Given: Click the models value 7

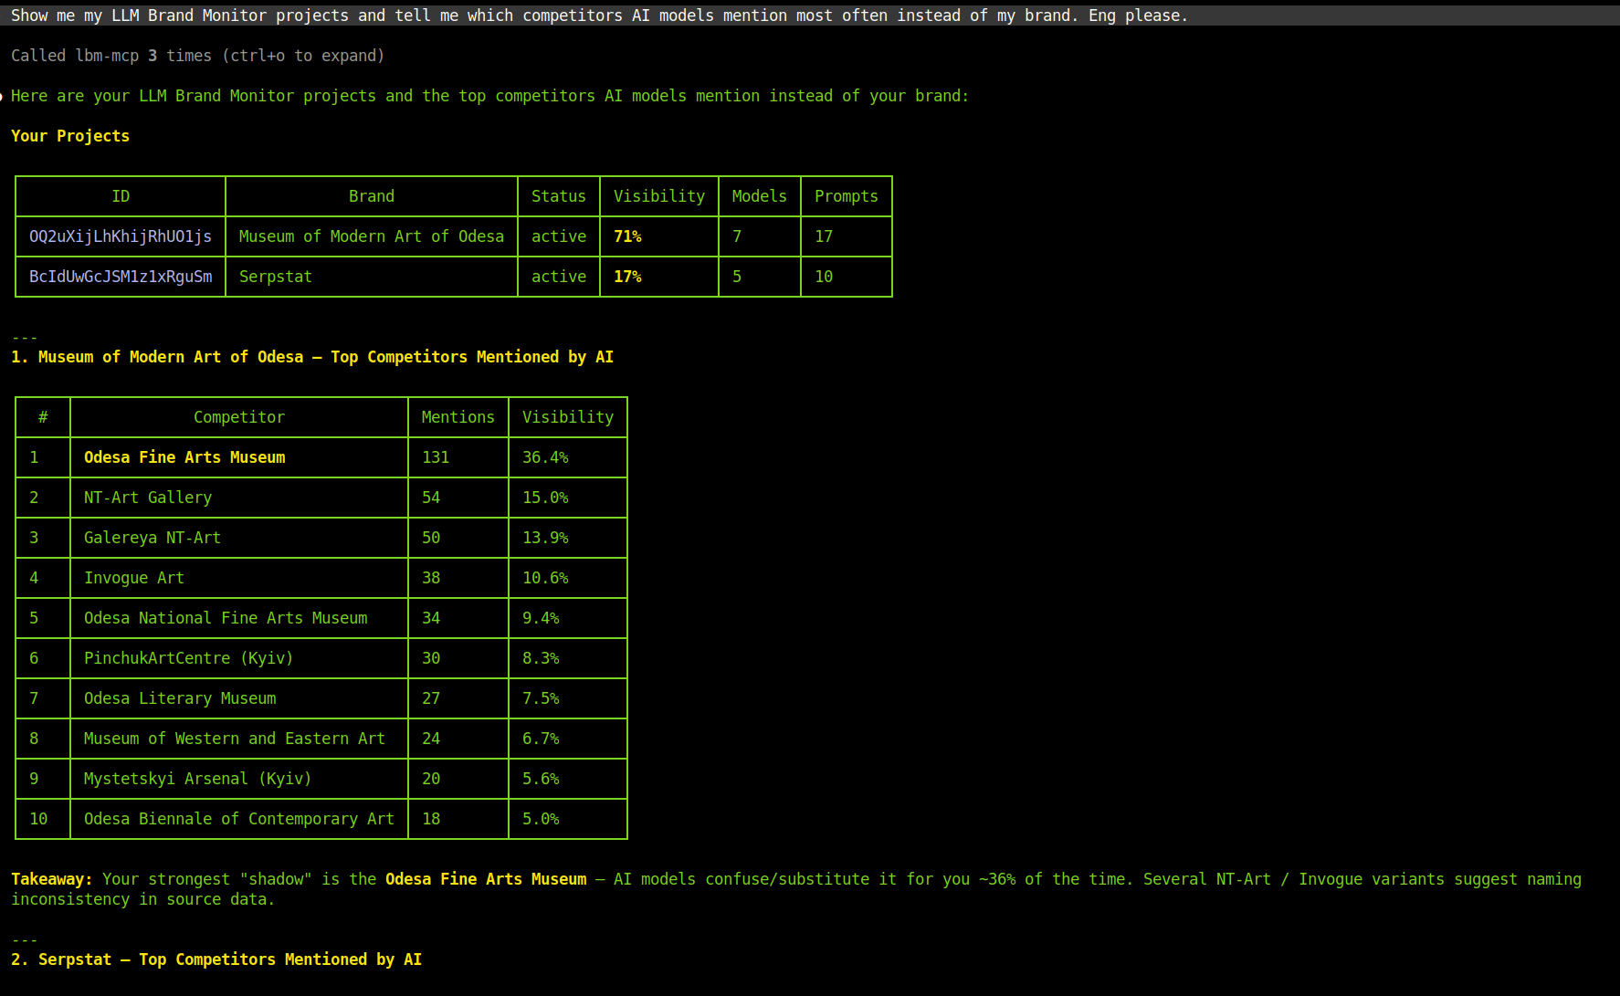Looking at the screenshot, I should [737, 236].
